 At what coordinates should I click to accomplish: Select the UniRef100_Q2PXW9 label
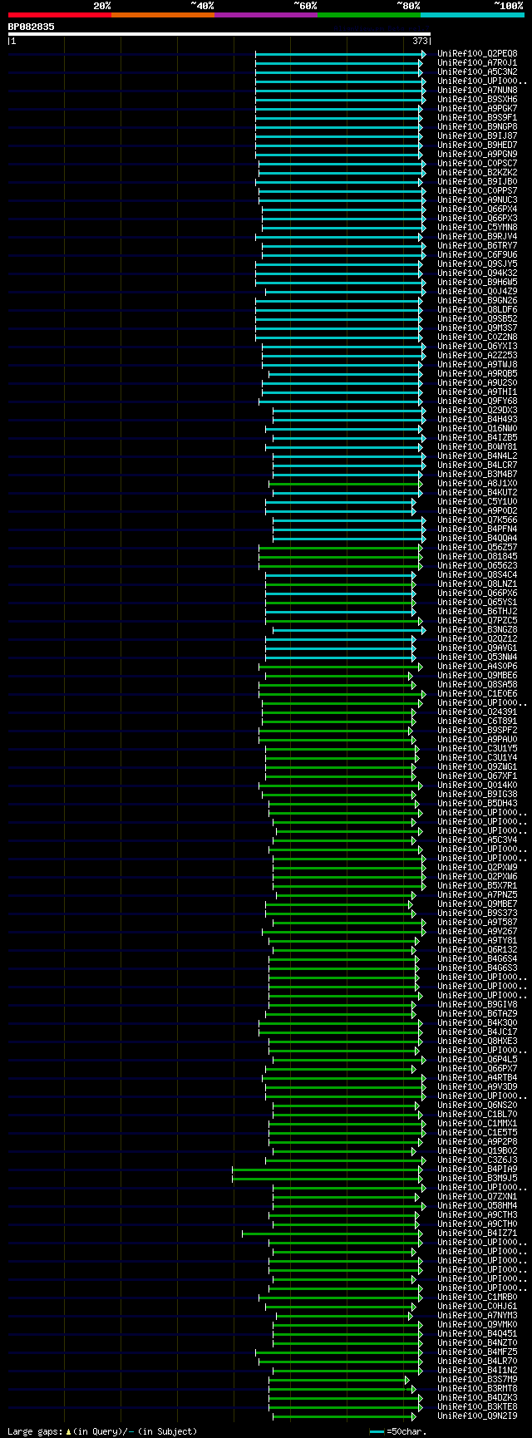[477, 868]
